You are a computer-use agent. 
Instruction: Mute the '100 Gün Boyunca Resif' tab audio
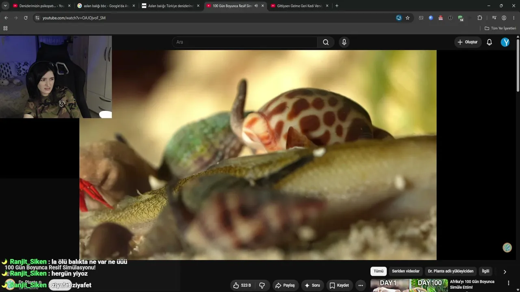256,6
